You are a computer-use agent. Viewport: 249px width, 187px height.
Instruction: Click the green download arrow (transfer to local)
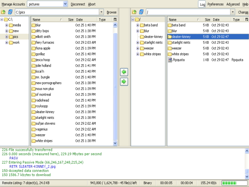point(124,72)
